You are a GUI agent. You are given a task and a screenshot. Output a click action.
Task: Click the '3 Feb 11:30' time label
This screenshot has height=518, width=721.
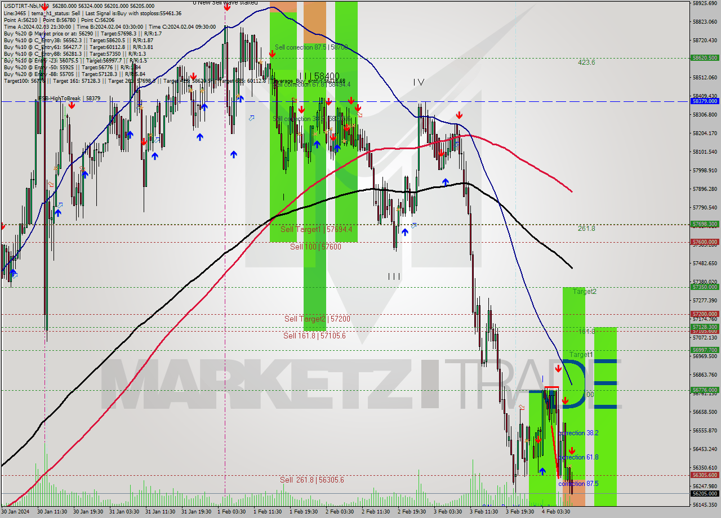[x=484, y=512]
